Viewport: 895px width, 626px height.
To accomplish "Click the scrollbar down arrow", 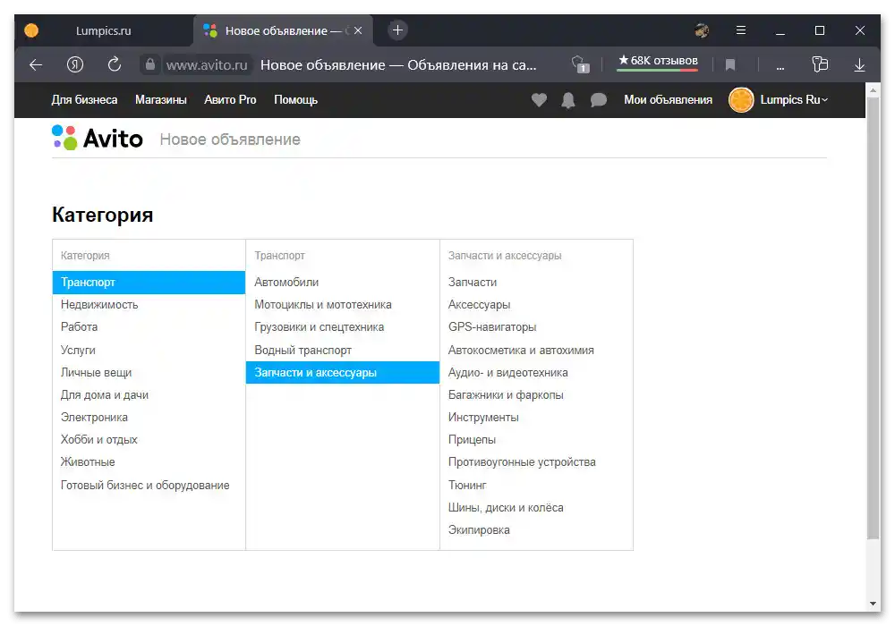I will click(x=873, y=603).
